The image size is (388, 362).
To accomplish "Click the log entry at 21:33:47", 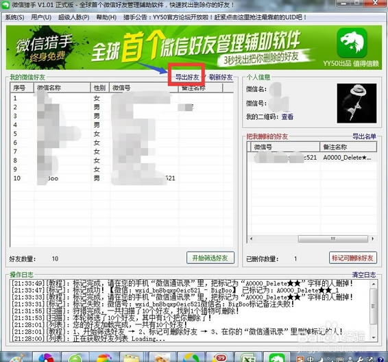I will [175, 290].
